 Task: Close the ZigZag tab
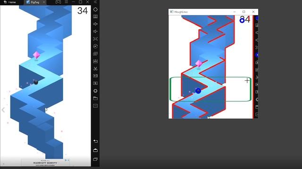44,2
